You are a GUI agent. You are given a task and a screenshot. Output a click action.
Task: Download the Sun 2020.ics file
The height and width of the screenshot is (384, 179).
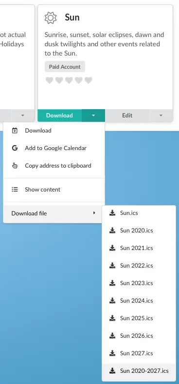tap(139, 230)
